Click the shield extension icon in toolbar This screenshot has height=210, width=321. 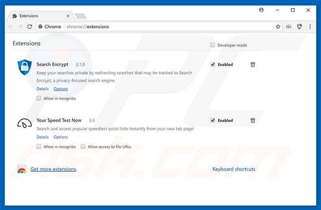pyautogui.click(x=299, y=27)
